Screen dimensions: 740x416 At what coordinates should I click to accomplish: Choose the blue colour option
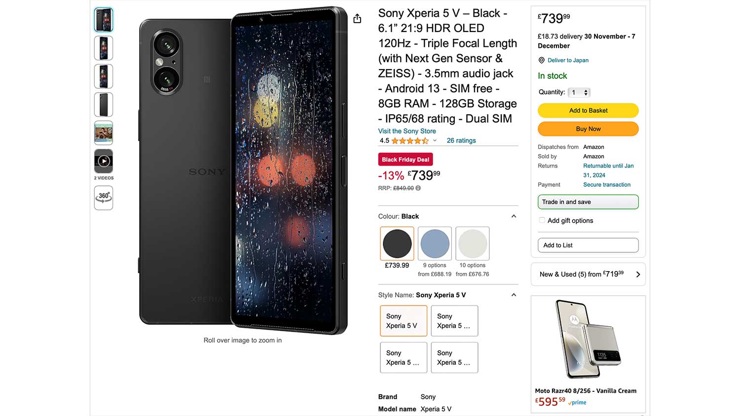[435, 243]
